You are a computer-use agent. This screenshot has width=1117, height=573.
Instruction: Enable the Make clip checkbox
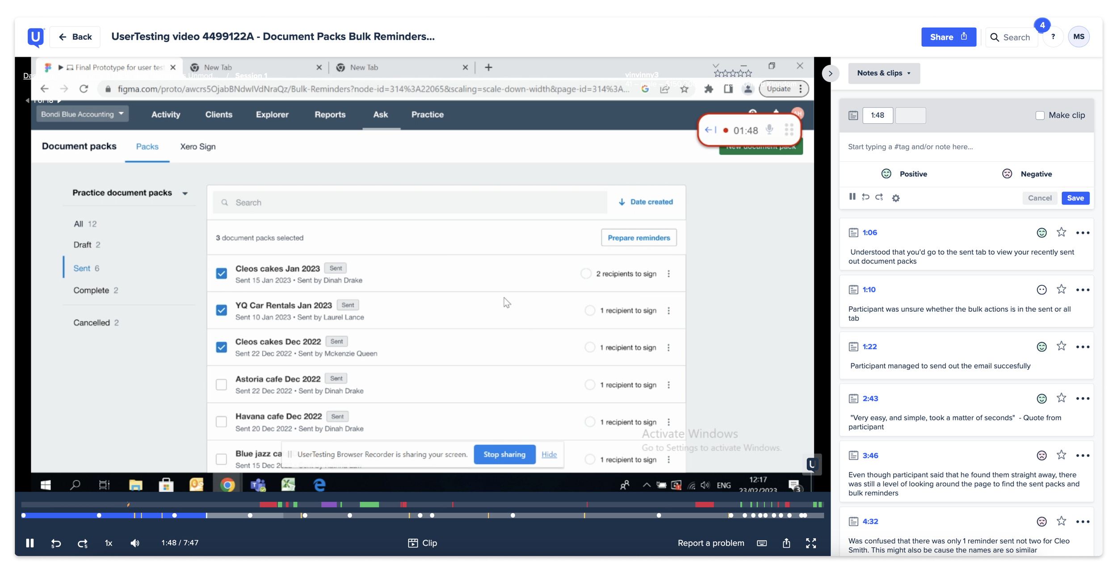(1040, 115)
